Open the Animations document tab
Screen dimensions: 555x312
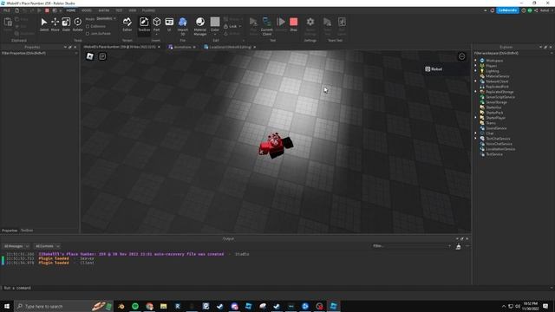182,47
